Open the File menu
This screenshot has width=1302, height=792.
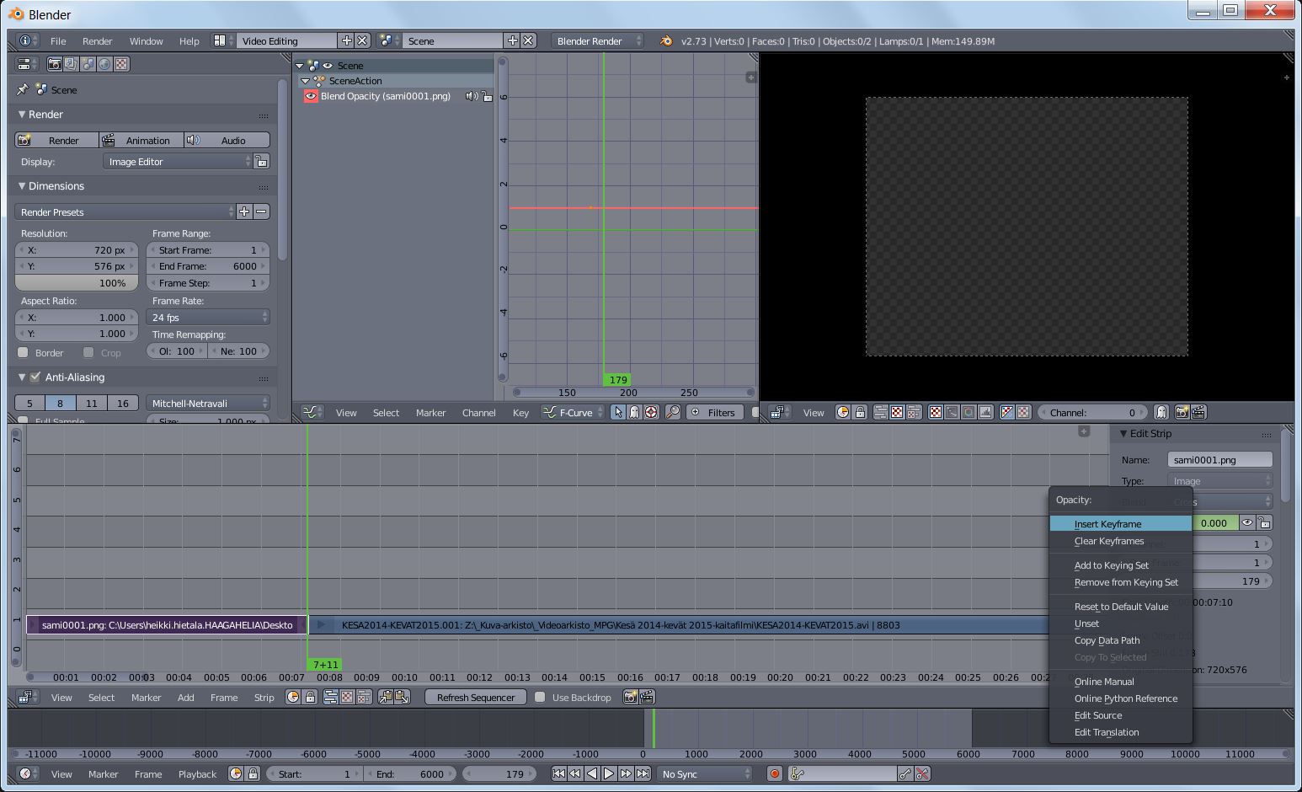58,40
